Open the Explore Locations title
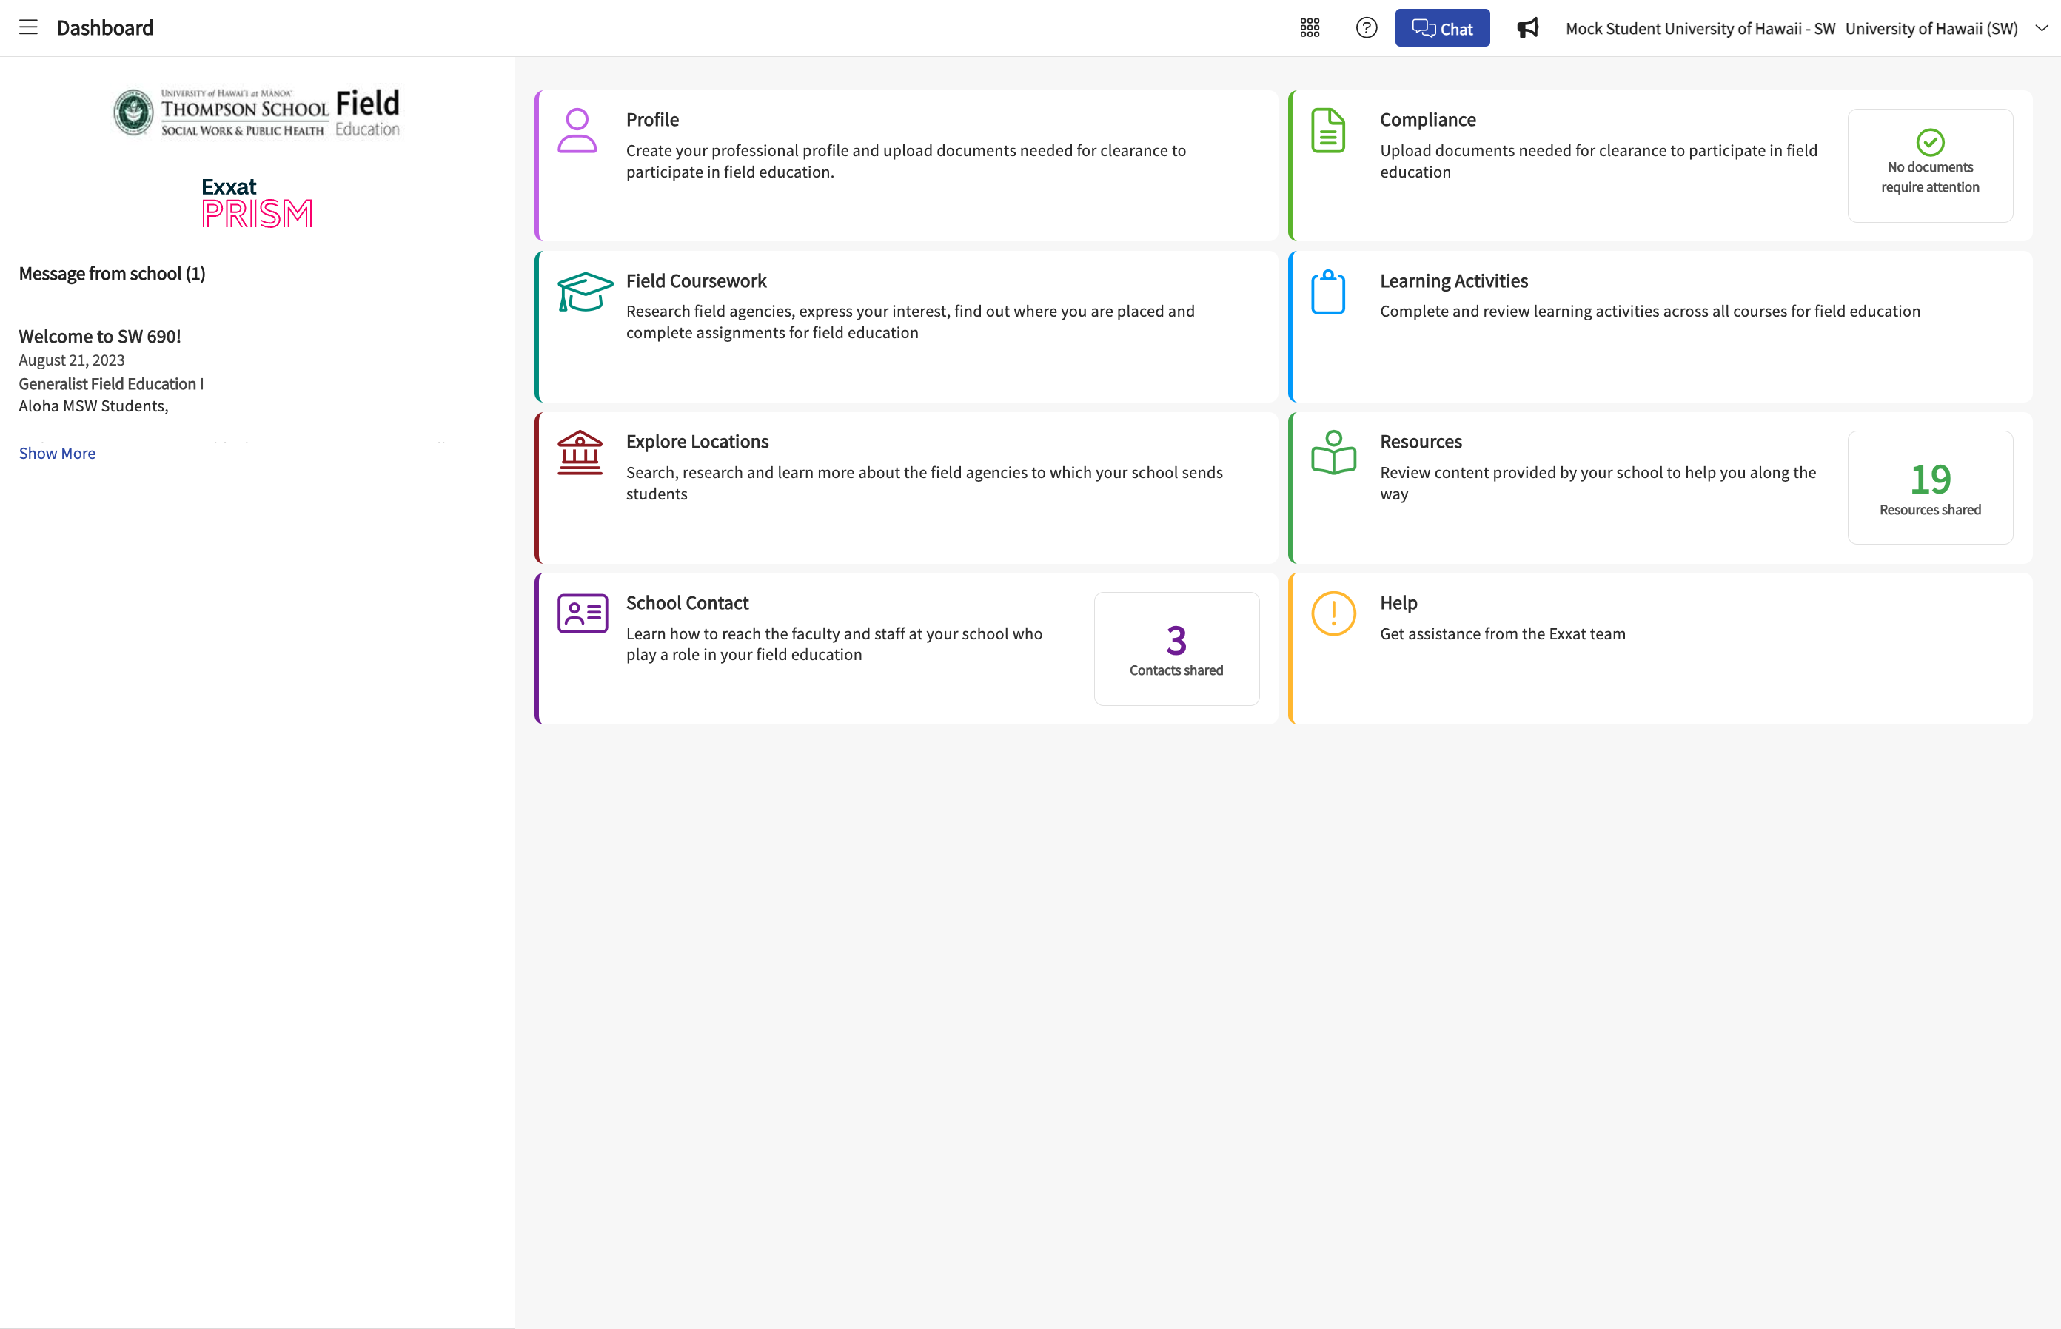Screen dimensions: 2061x1329 [697, 442]
